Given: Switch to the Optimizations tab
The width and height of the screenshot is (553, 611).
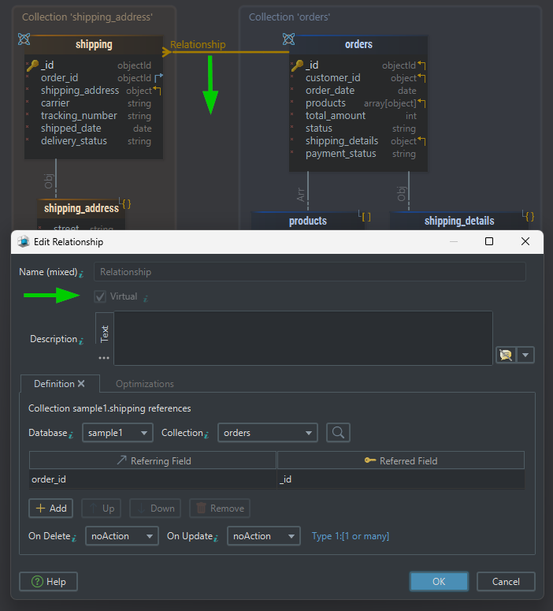Looking at the screenshot, I should pyautogui.click(x=145, y=384).
